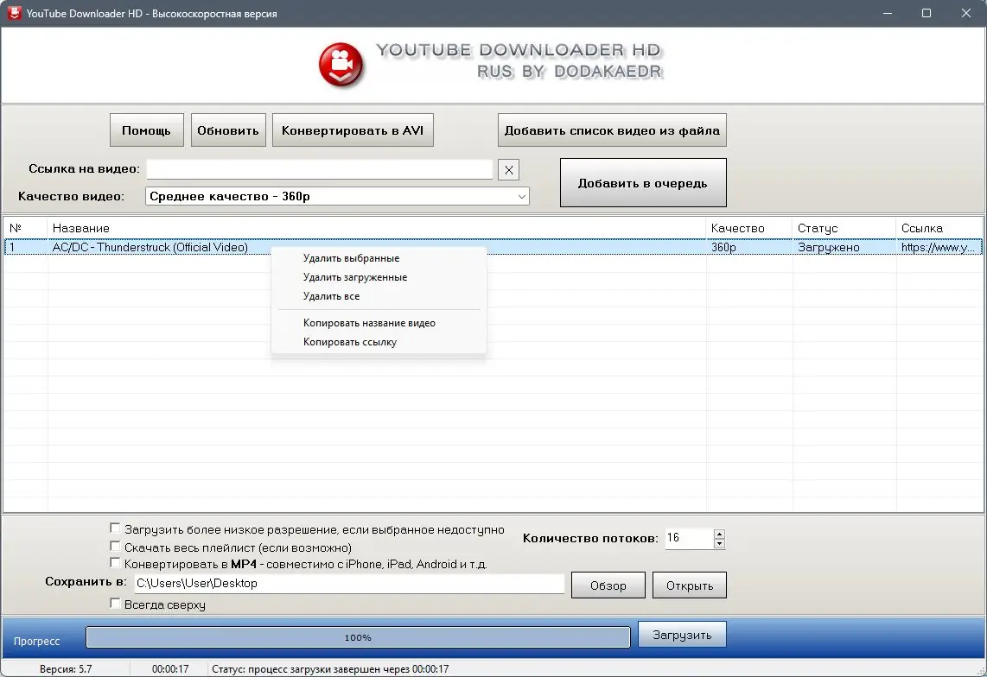This screenshot has width=987, height=677.
Task: Open the 'Качество видео' quality dropdown
Action: tap(521, 196)
